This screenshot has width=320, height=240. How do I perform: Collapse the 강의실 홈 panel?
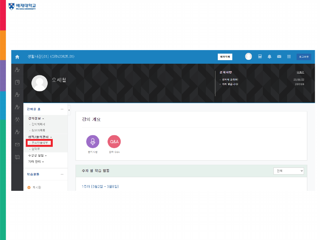[x=62, y=109]
